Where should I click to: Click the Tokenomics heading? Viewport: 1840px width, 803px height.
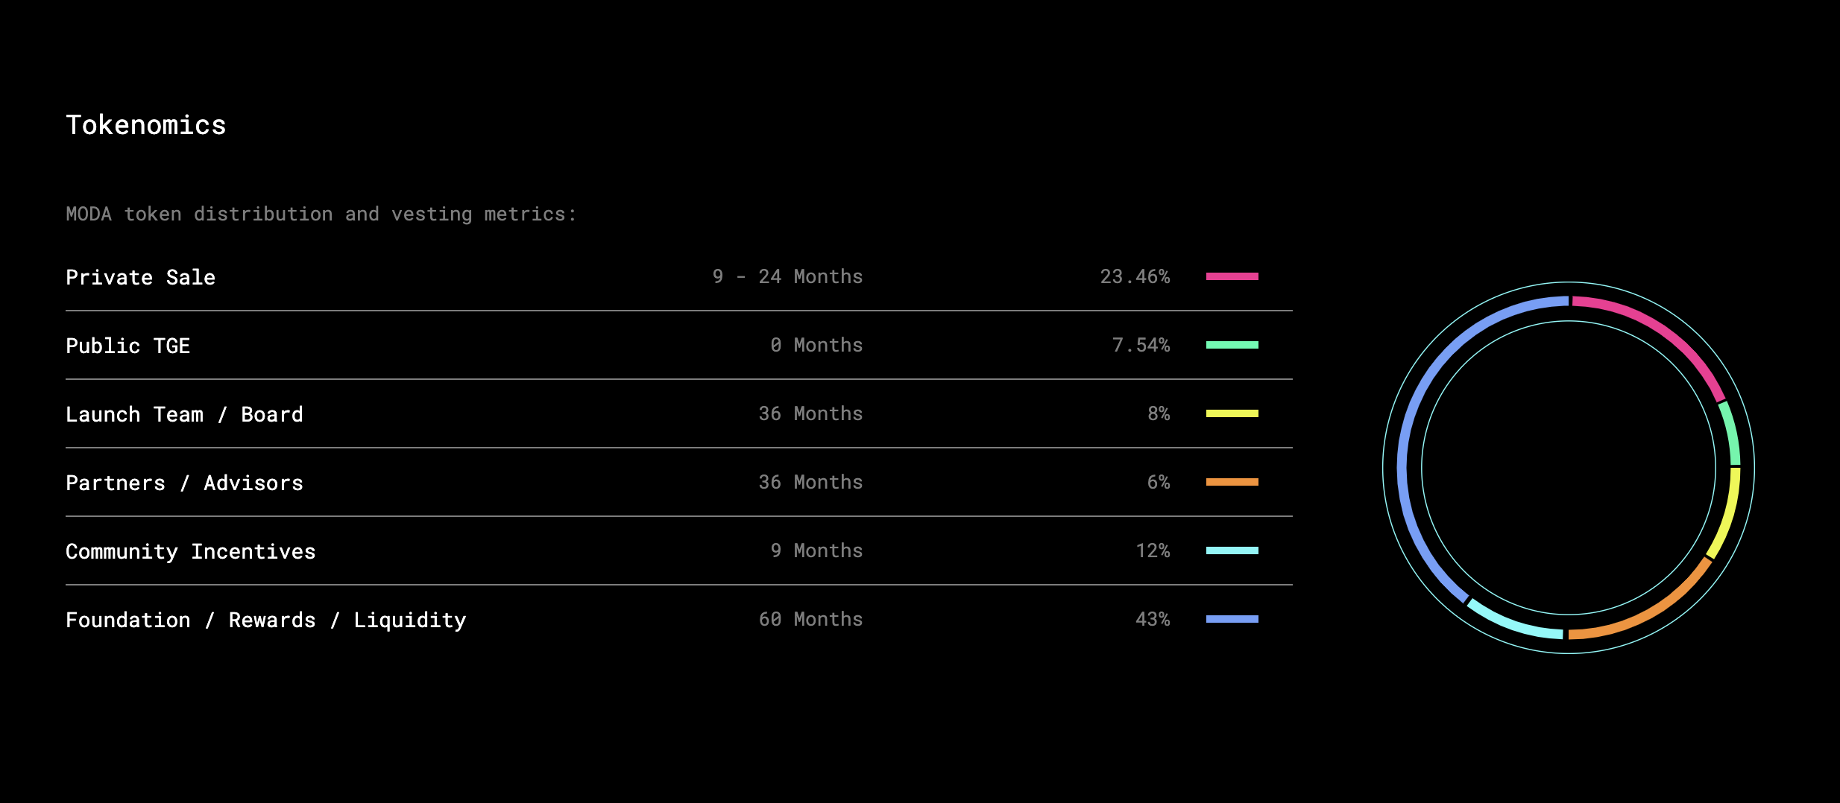(x=145, y=125)
